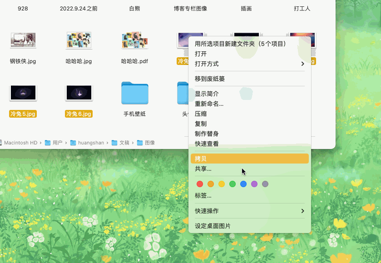Apply the yellow tag color
381x263 pixels.
[222, 184]
